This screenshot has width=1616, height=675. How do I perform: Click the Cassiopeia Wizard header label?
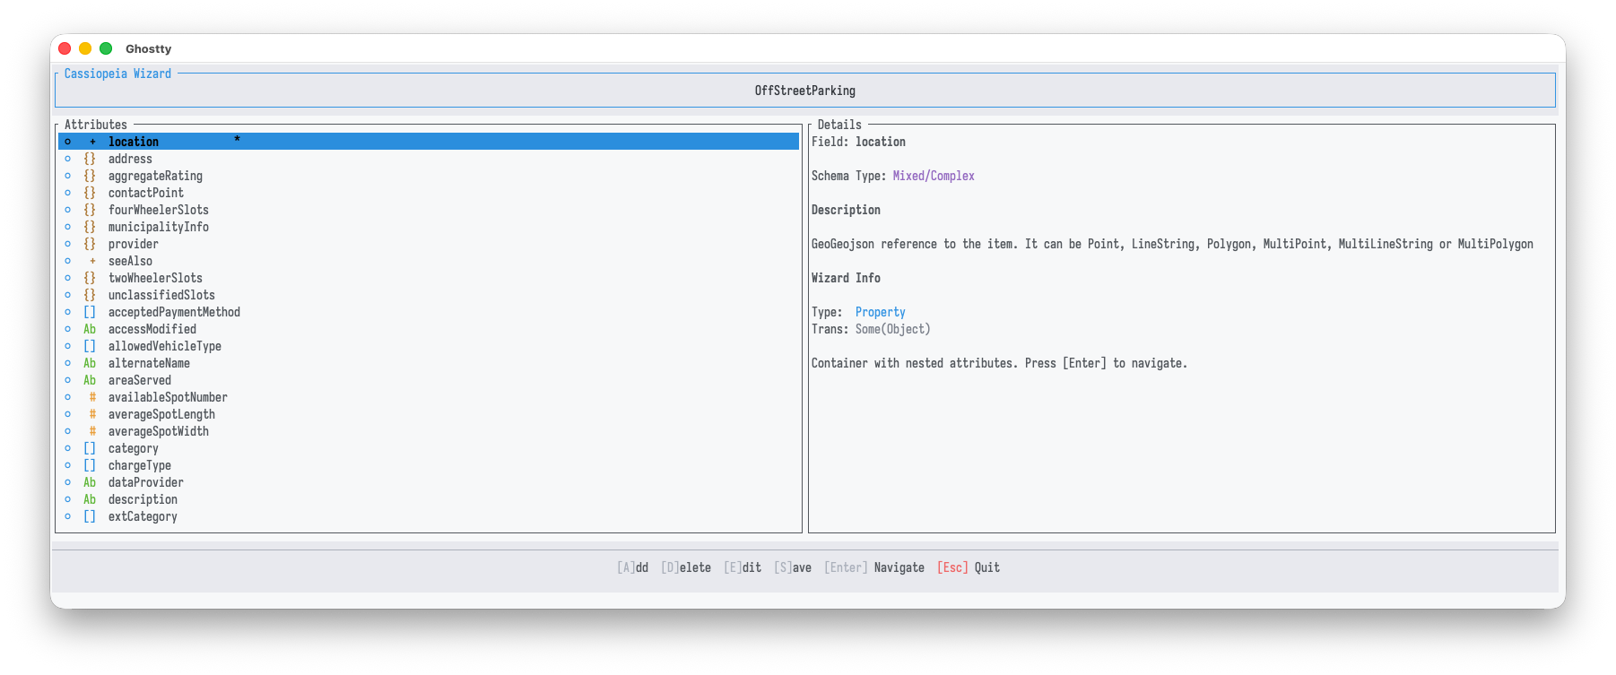117,74
